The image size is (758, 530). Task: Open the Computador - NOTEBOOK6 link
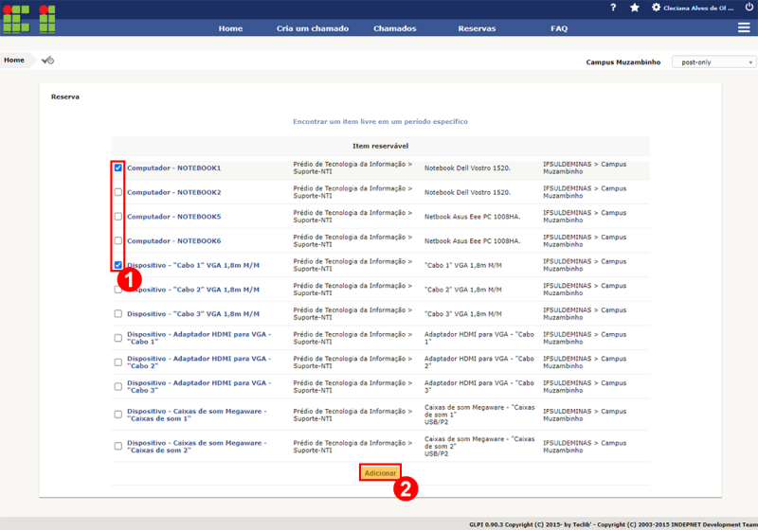tap(174, 240)
